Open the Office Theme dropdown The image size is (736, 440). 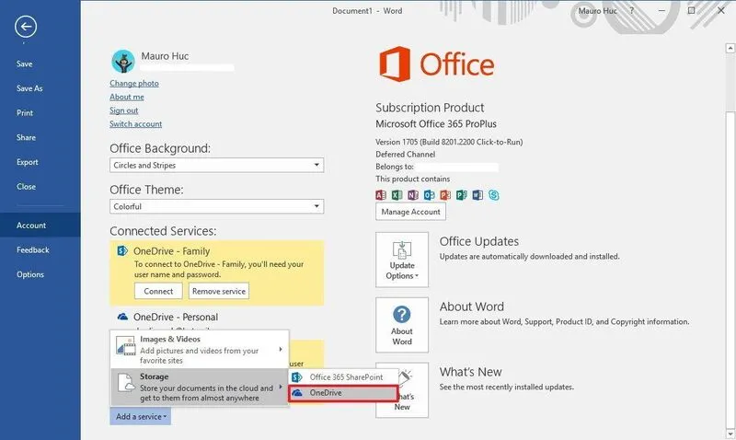[x=216, y=206]
